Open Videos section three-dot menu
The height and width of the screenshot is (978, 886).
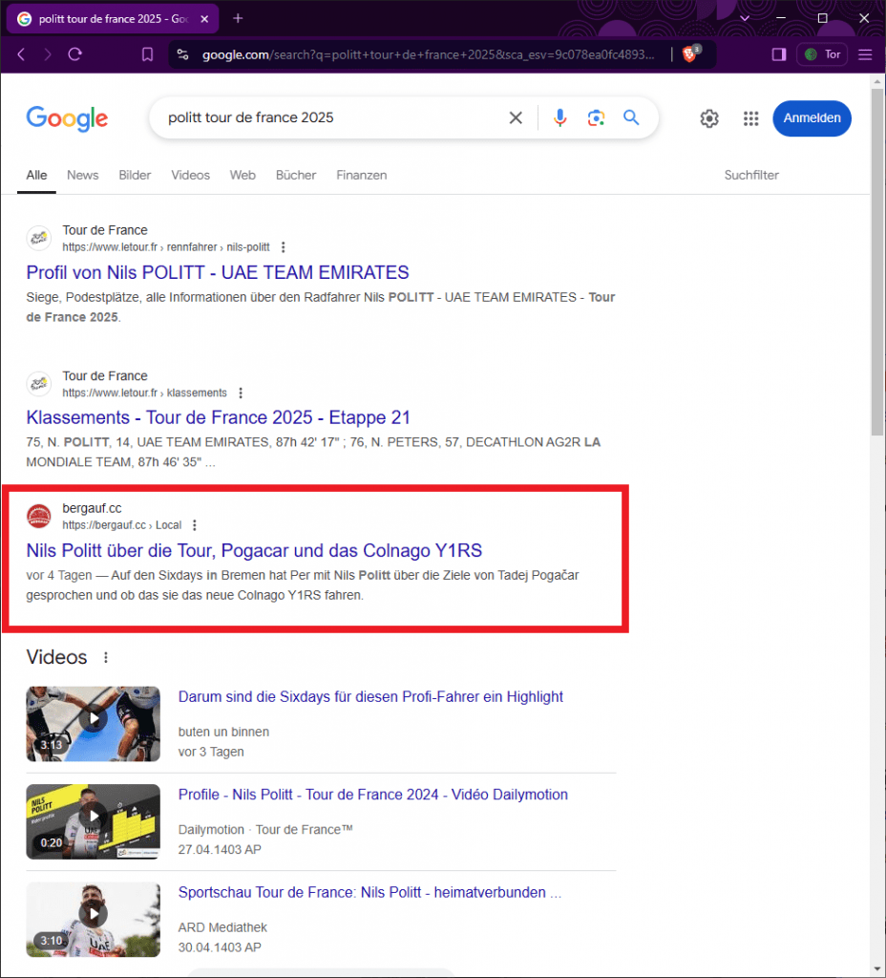point(106,657)
